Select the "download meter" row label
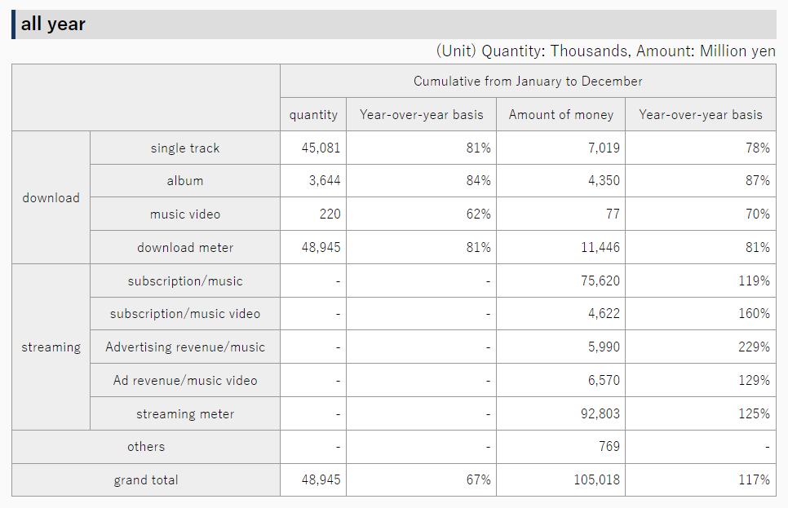This screenshot has width=788, height=508. (x=185, y=248)
